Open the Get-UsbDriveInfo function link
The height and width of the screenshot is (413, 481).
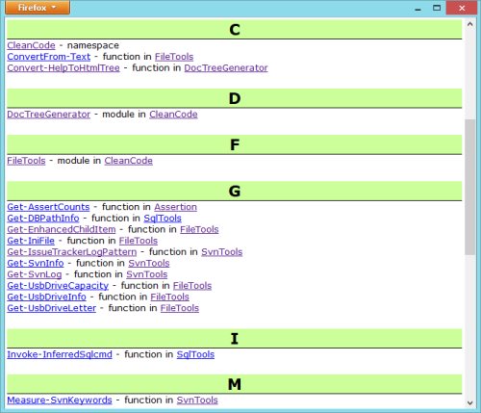[x=47, y=297]
